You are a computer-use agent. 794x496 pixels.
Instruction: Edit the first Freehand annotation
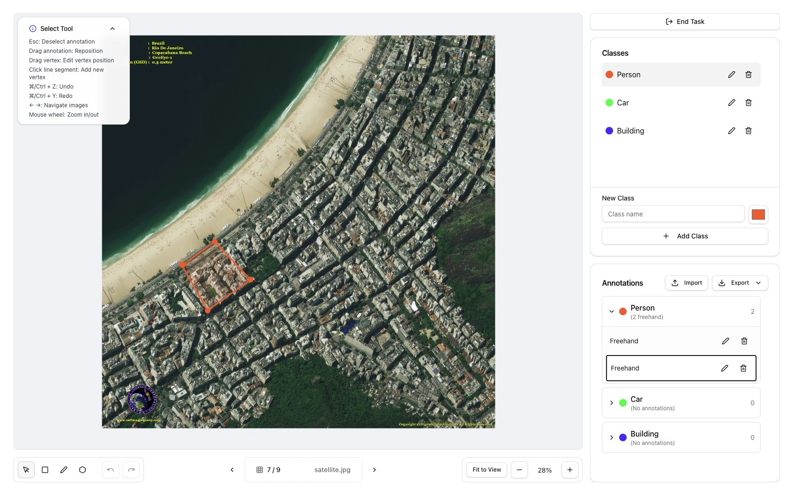click(726, 341)
